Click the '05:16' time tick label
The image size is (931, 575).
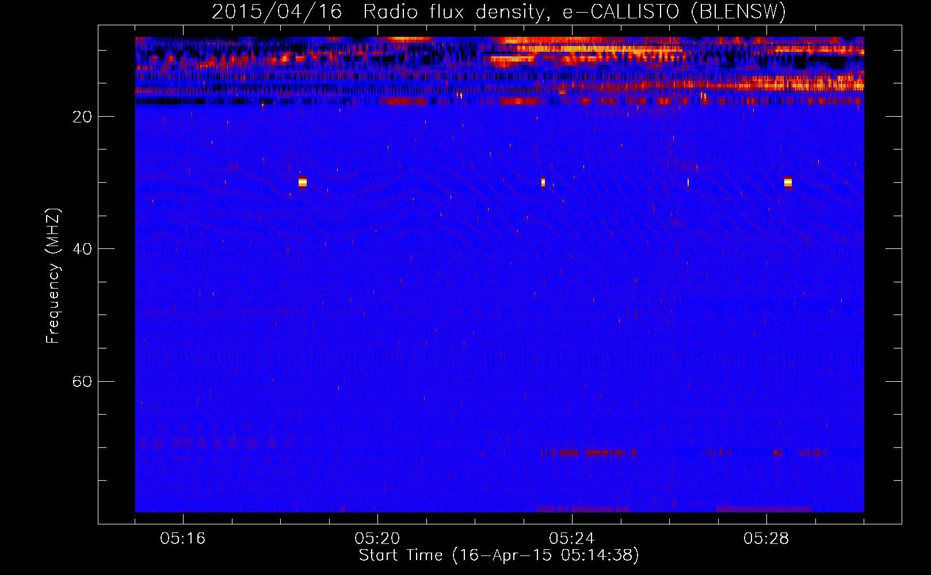[x=183, y=539]
